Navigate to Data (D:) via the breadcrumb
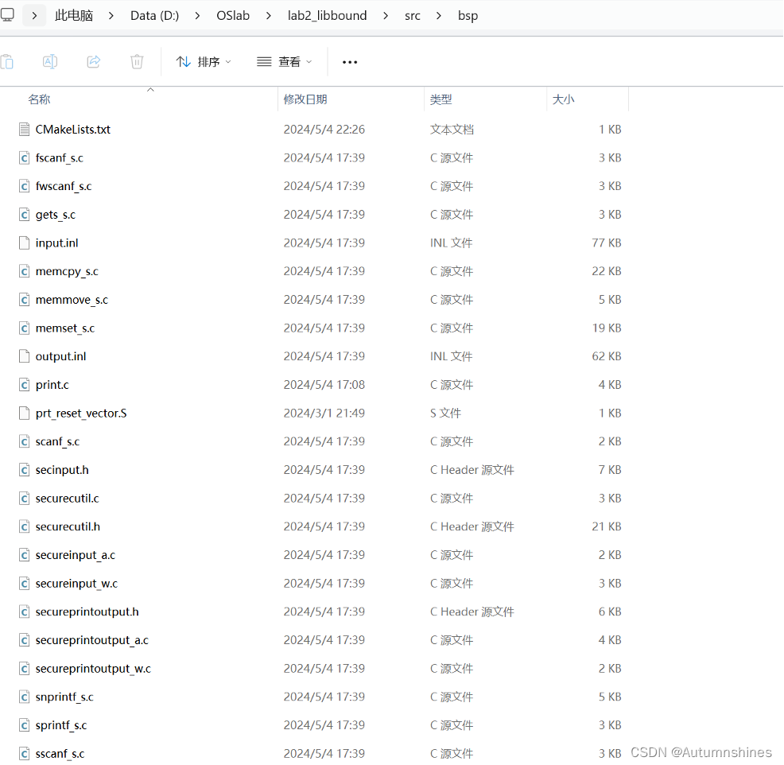The height and width of the screenshot is (765, 784). pyautogui.click(x=154, y=15)
